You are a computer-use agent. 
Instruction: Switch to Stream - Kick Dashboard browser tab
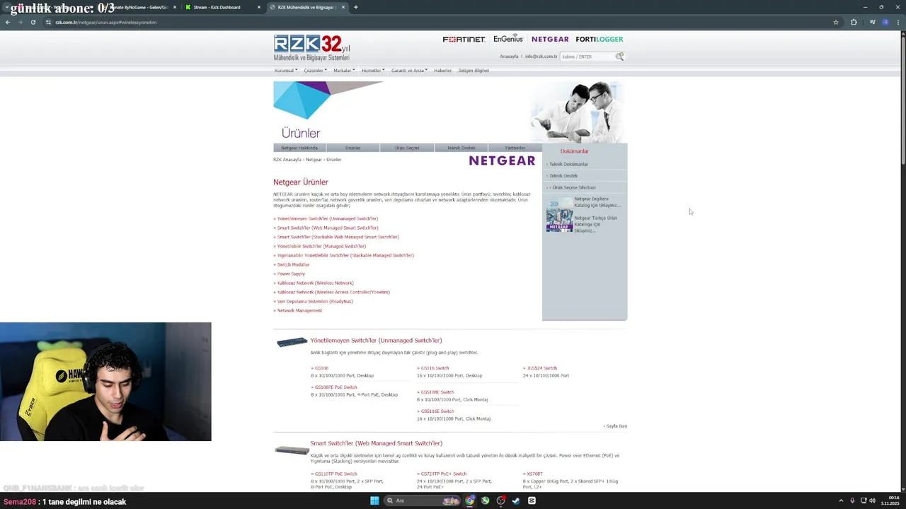coord(222,7)
